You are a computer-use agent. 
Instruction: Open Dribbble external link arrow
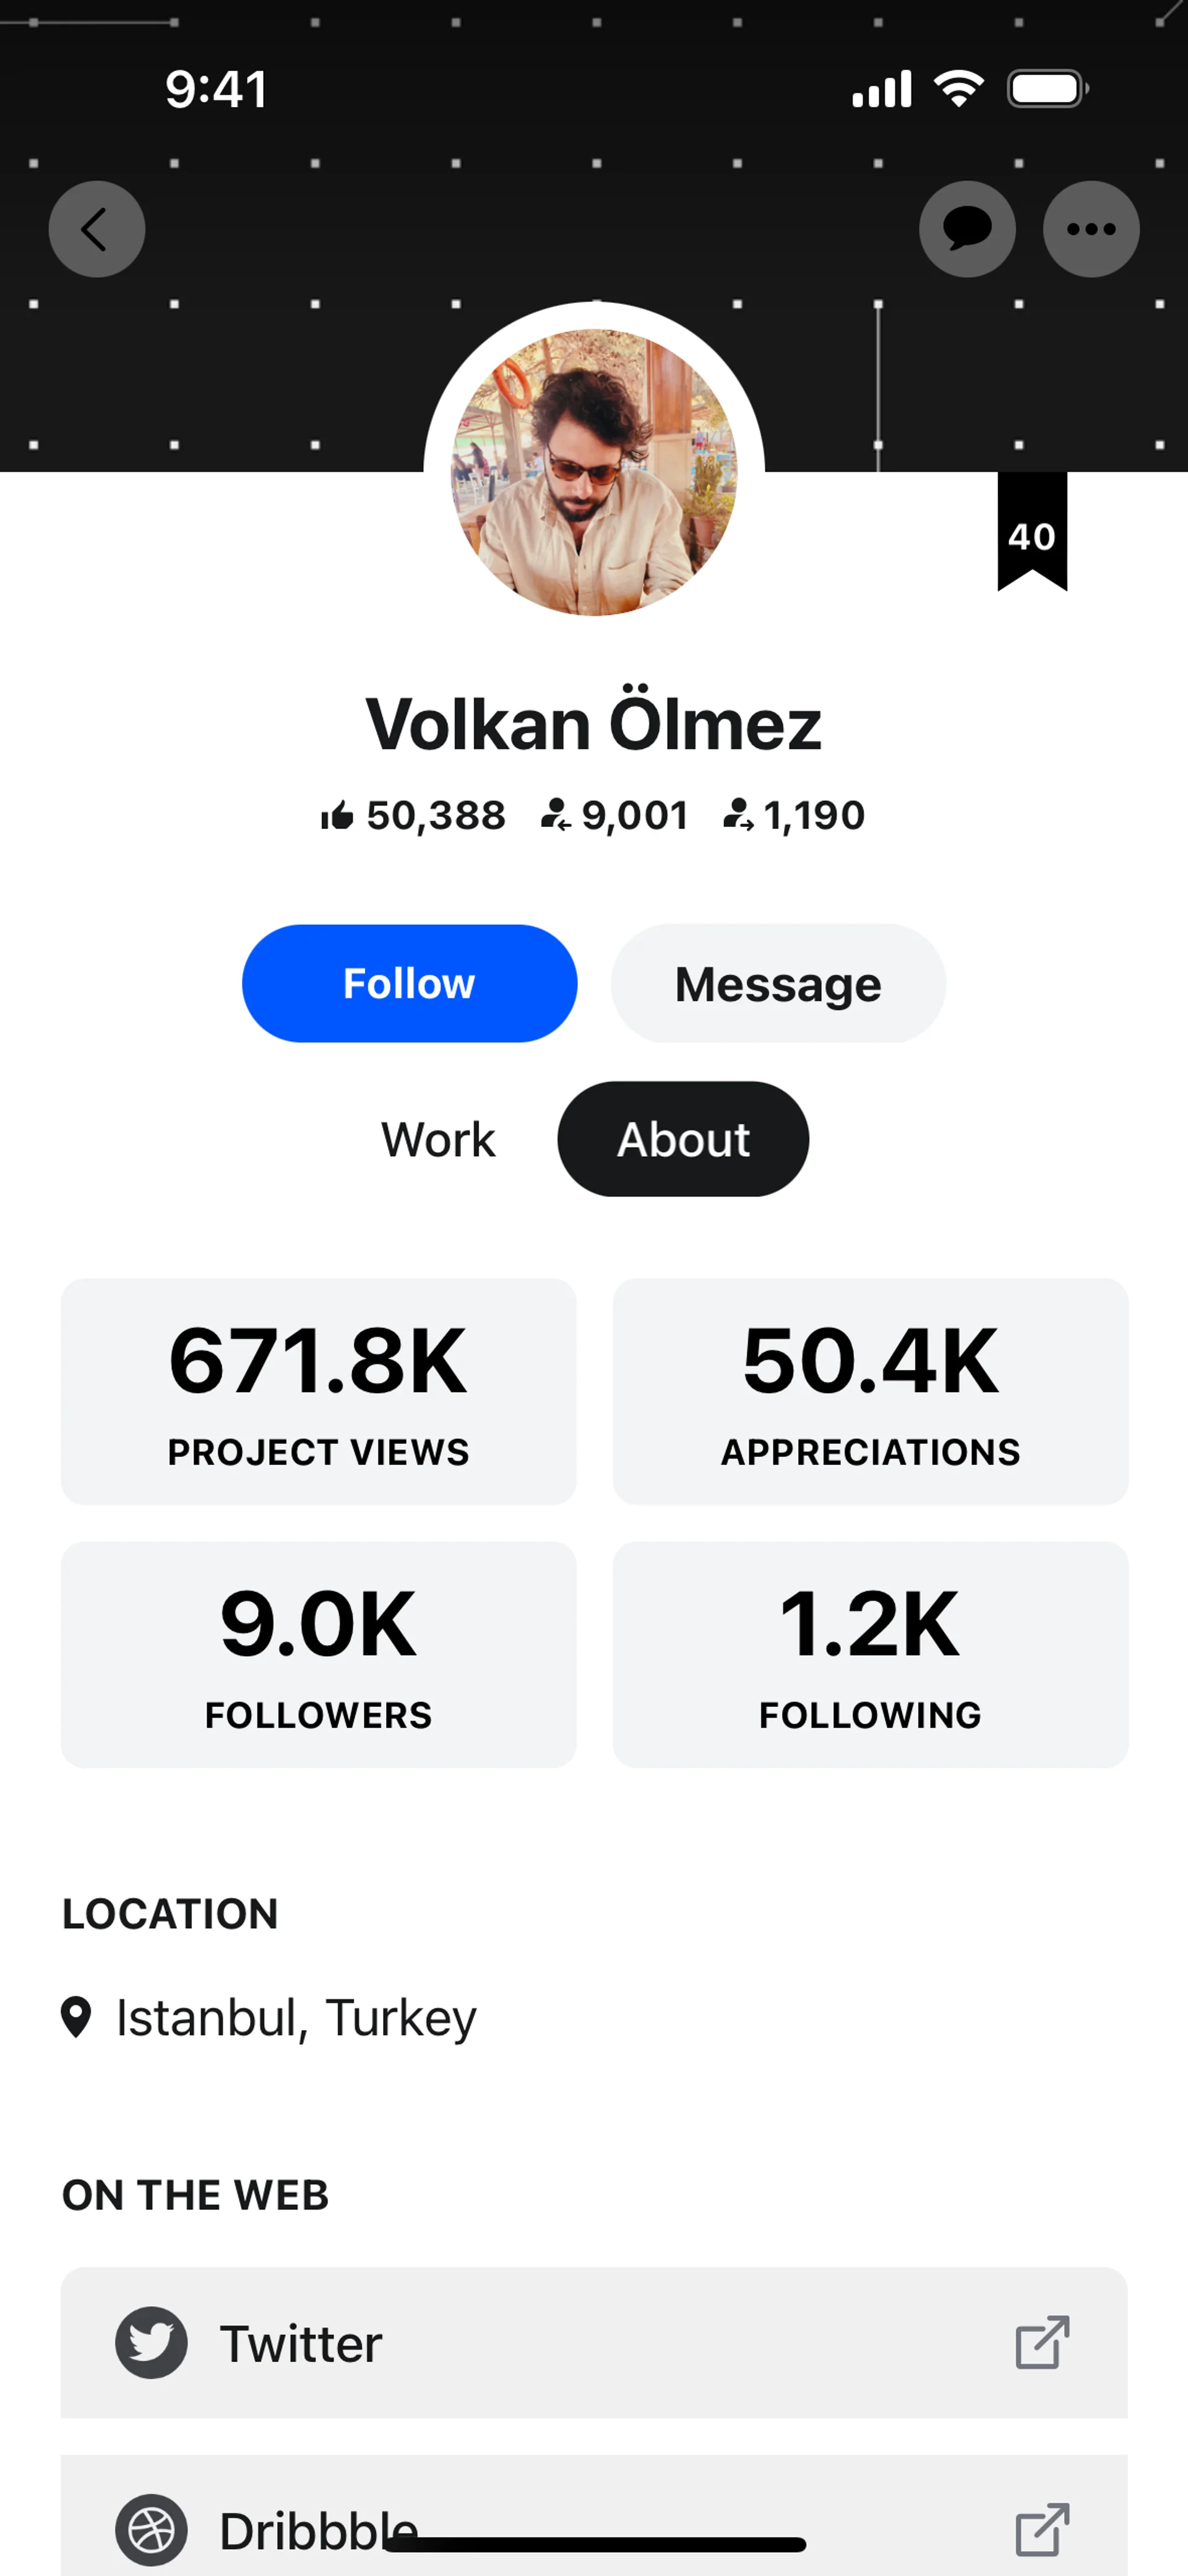point(1042,2530)
